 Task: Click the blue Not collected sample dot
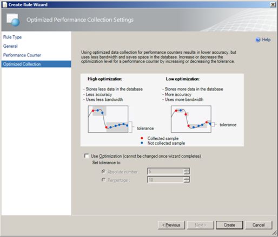pos(142,143)
